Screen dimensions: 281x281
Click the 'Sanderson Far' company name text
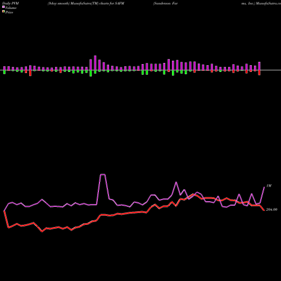pos(165,3)
